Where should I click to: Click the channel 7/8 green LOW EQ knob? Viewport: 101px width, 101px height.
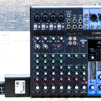(76, 67)
